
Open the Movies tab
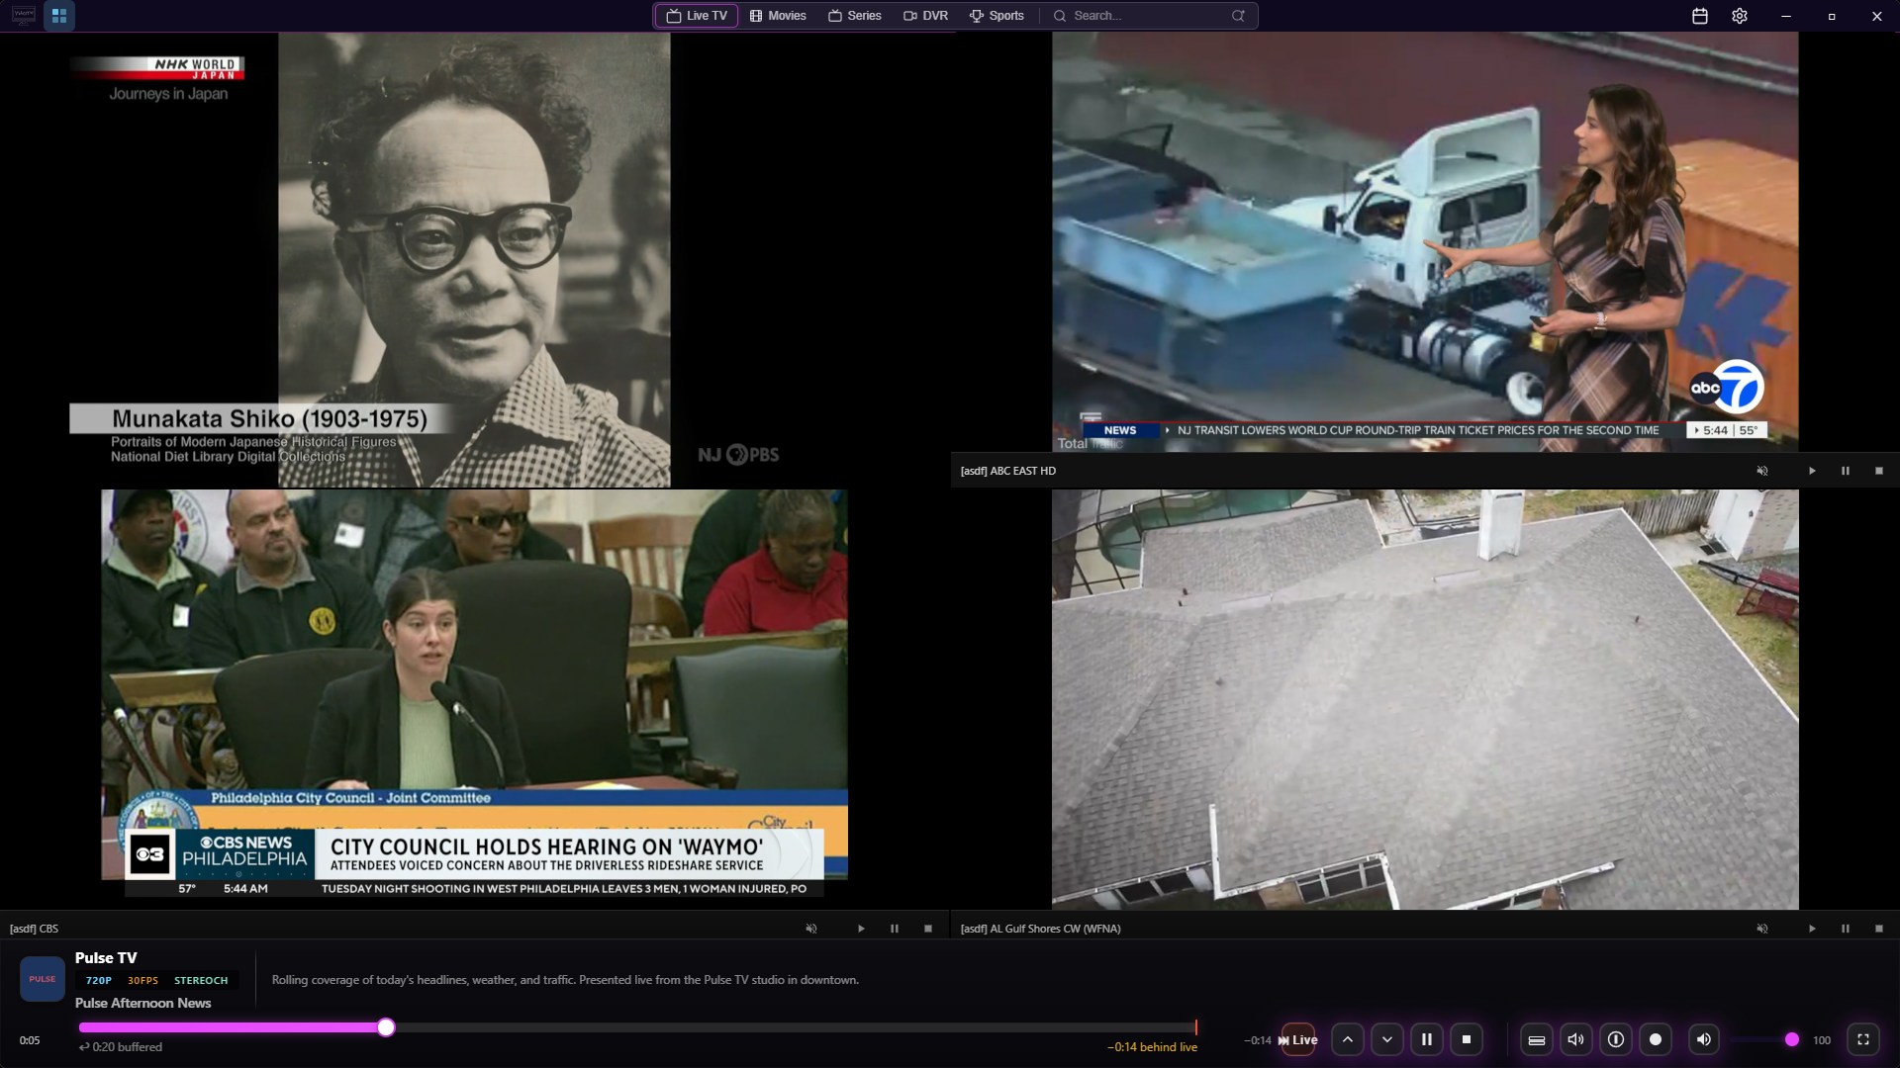click(x=778, y=16)
